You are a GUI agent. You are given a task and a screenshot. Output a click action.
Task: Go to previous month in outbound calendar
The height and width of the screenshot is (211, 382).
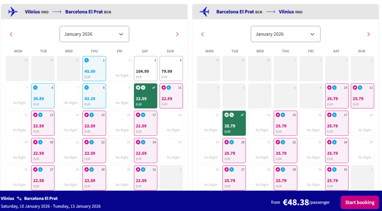click(11, 34)
